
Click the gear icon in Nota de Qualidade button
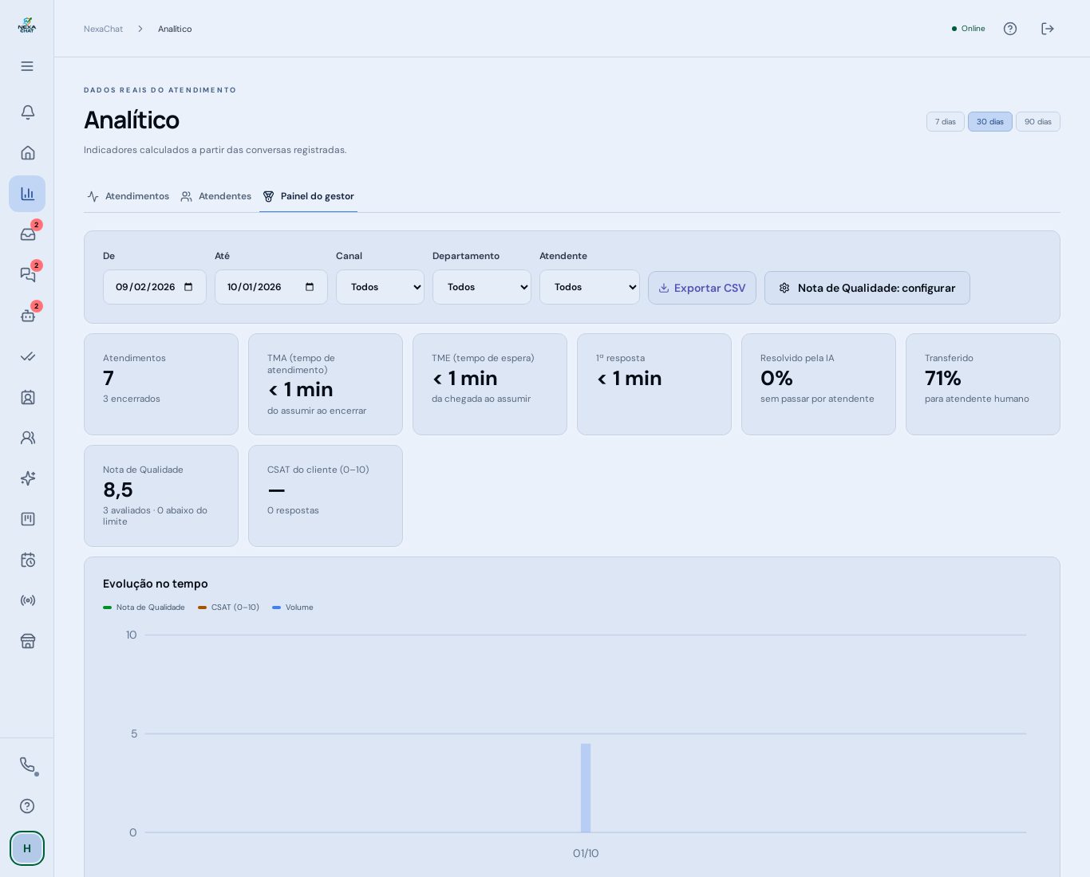784,288
